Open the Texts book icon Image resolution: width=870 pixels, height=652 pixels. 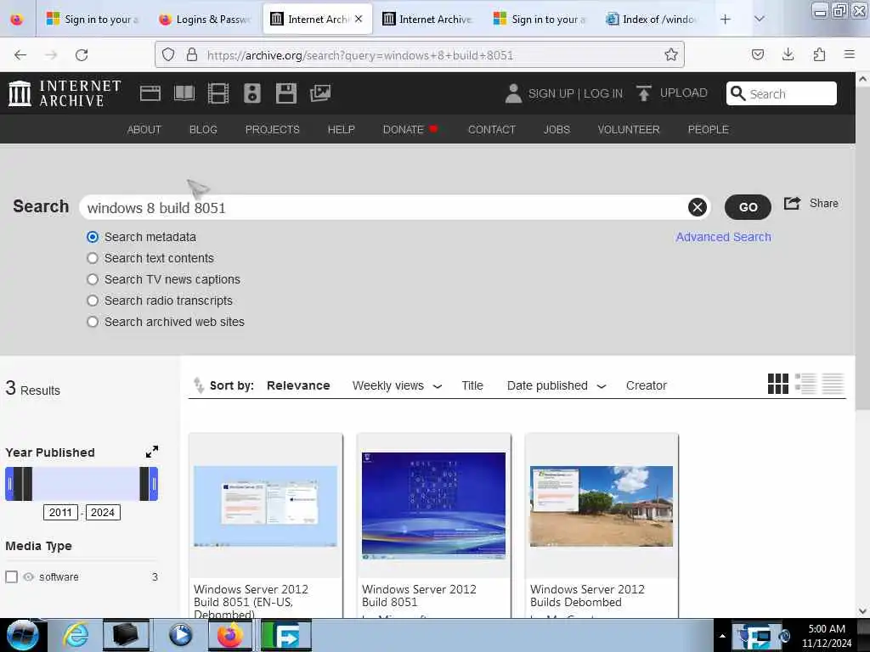click(184, 93)
